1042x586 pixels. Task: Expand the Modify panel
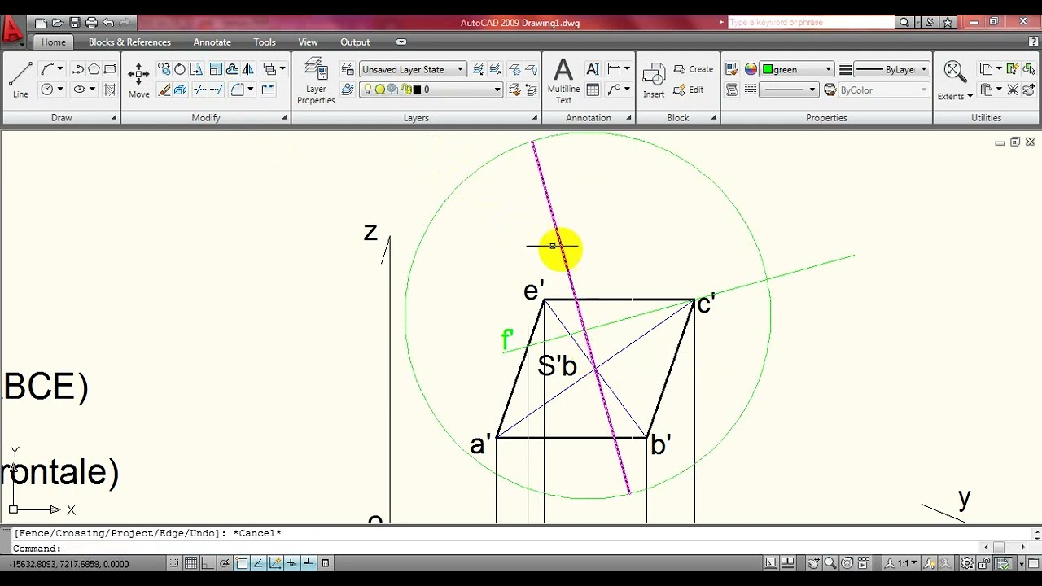pos(205,118)
